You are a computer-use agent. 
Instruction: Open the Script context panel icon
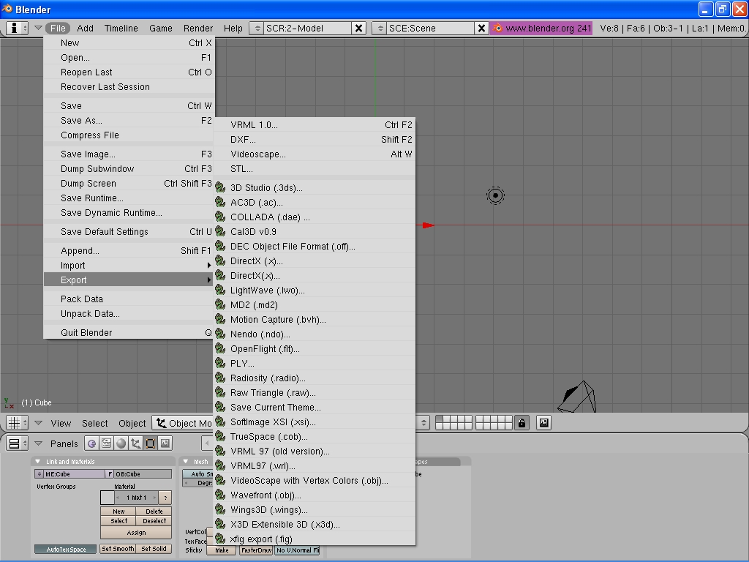[x=106, y=443]
